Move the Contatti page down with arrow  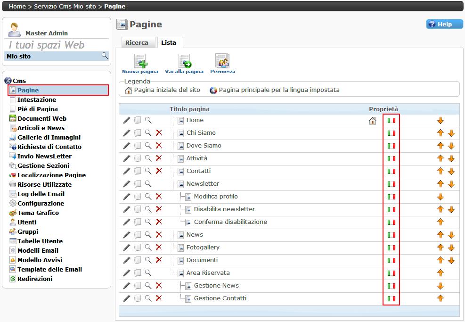click(451, 172)
